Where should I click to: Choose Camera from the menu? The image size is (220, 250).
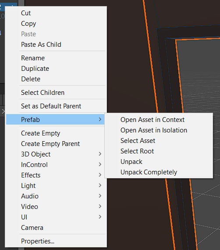coord(56,228)
